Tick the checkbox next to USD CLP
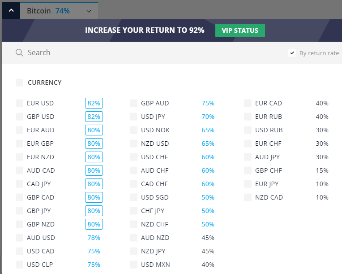The width and height of the screenshot is (342, 274). coord(19,265)
